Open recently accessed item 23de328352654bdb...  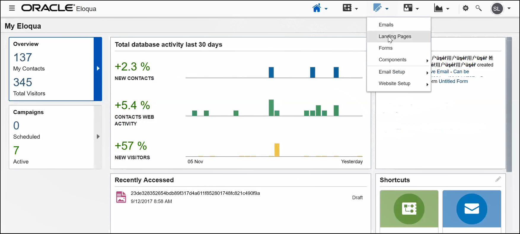[195, 193]
